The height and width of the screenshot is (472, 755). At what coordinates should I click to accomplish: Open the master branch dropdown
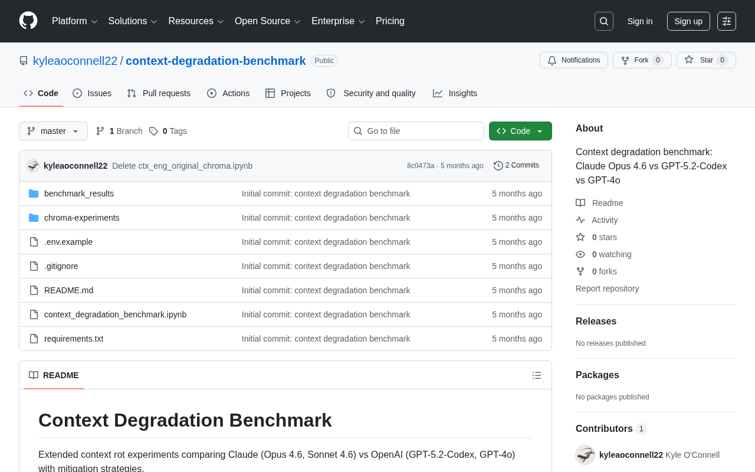[53, 131]
